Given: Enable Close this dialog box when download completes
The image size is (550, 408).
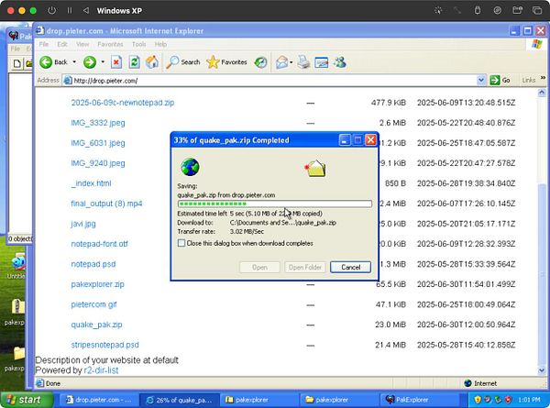Looking at the screenshot, I should (181, 243).
